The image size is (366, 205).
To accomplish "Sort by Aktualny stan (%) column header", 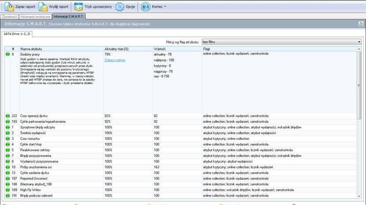I will tap(128, 49).
